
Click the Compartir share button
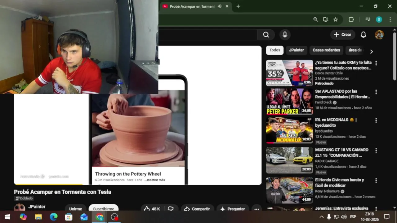click(197, 209)
